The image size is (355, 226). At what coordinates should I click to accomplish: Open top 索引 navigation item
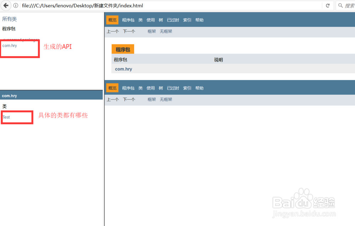click(187, 20)
